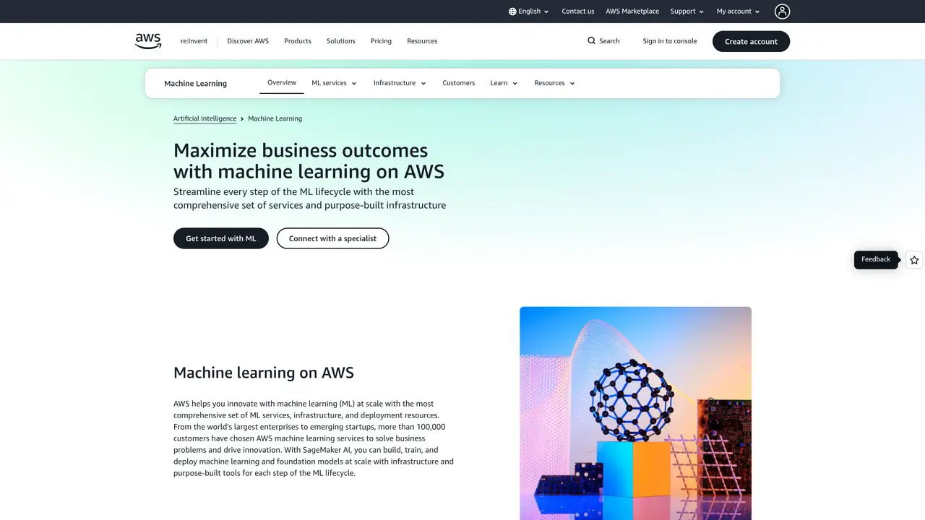Expand the Infrastructure submenu
Viewport: 925px width, 520px height.
[400, 83]
